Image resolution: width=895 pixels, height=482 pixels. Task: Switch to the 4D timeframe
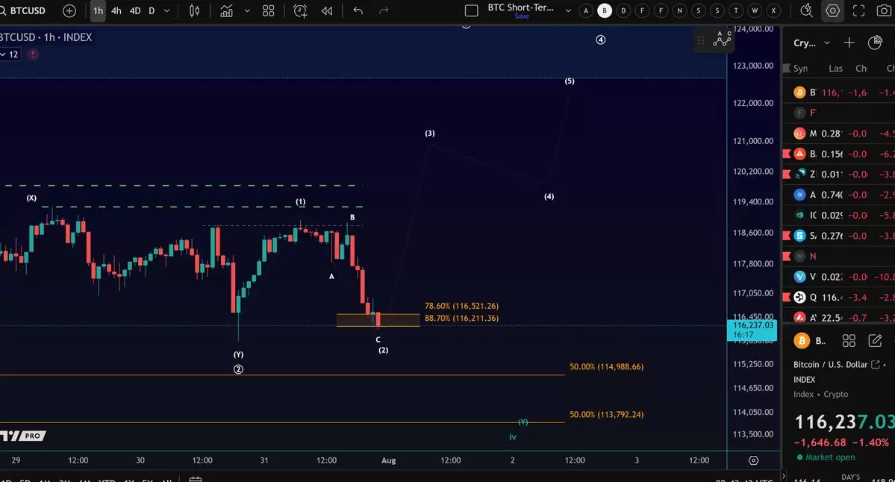[x=134, y=11]
